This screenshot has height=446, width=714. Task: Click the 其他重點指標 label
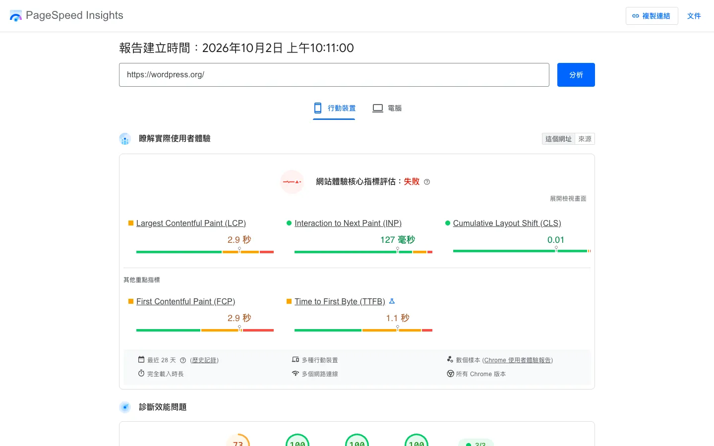click(142, 280)
